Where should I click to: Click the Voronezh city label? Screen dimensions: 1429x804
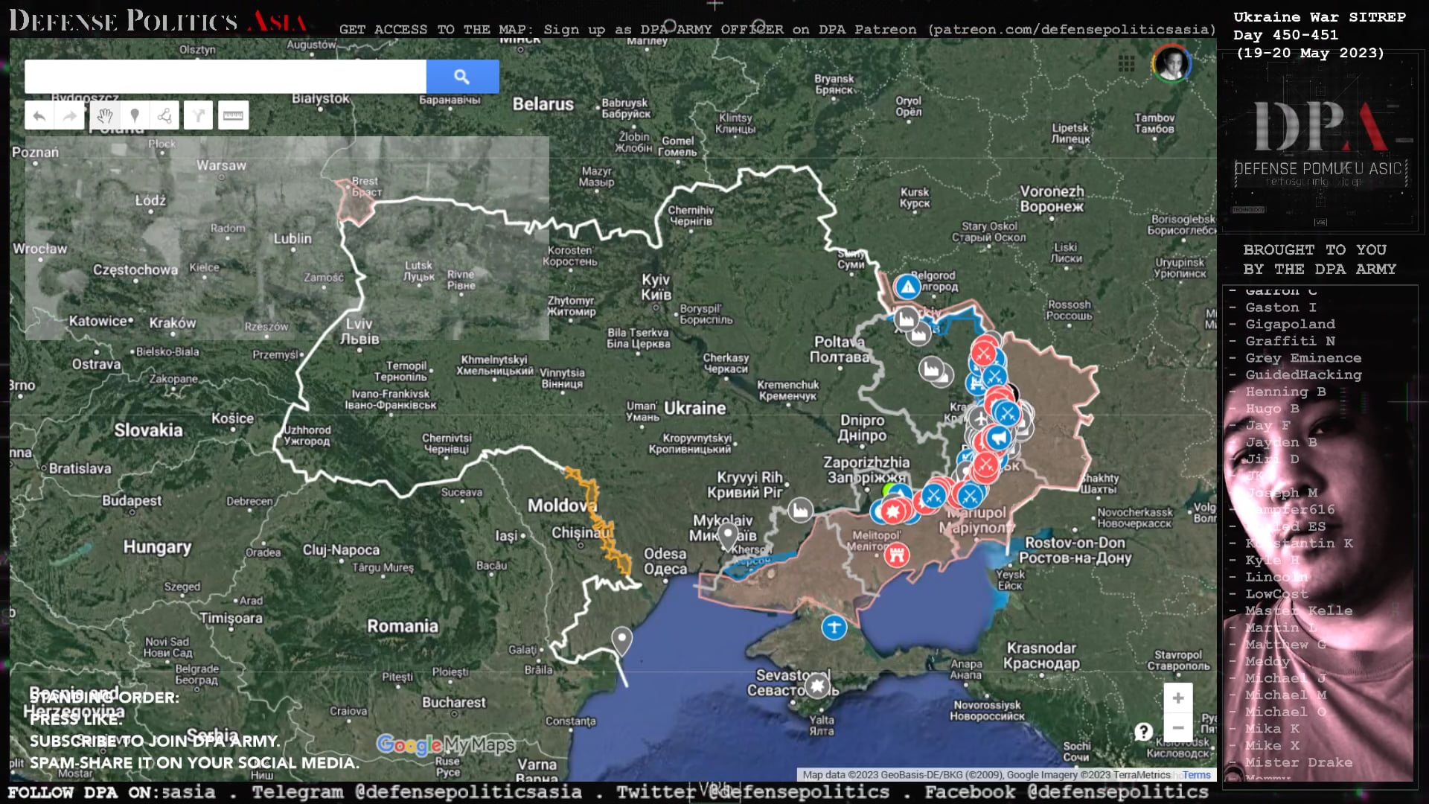tap(1052, 199)
